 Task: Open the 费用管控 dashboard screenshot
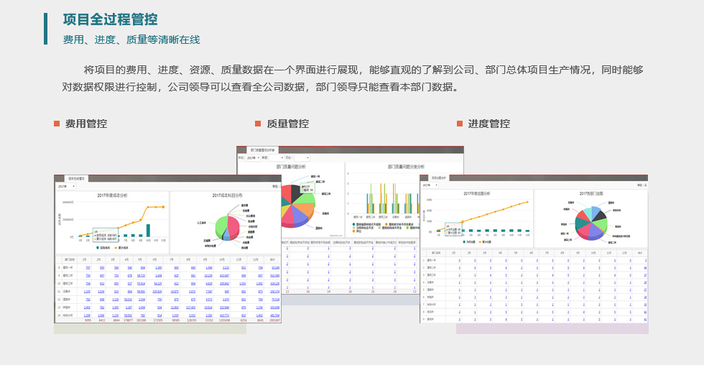click(x=167, y=248)
